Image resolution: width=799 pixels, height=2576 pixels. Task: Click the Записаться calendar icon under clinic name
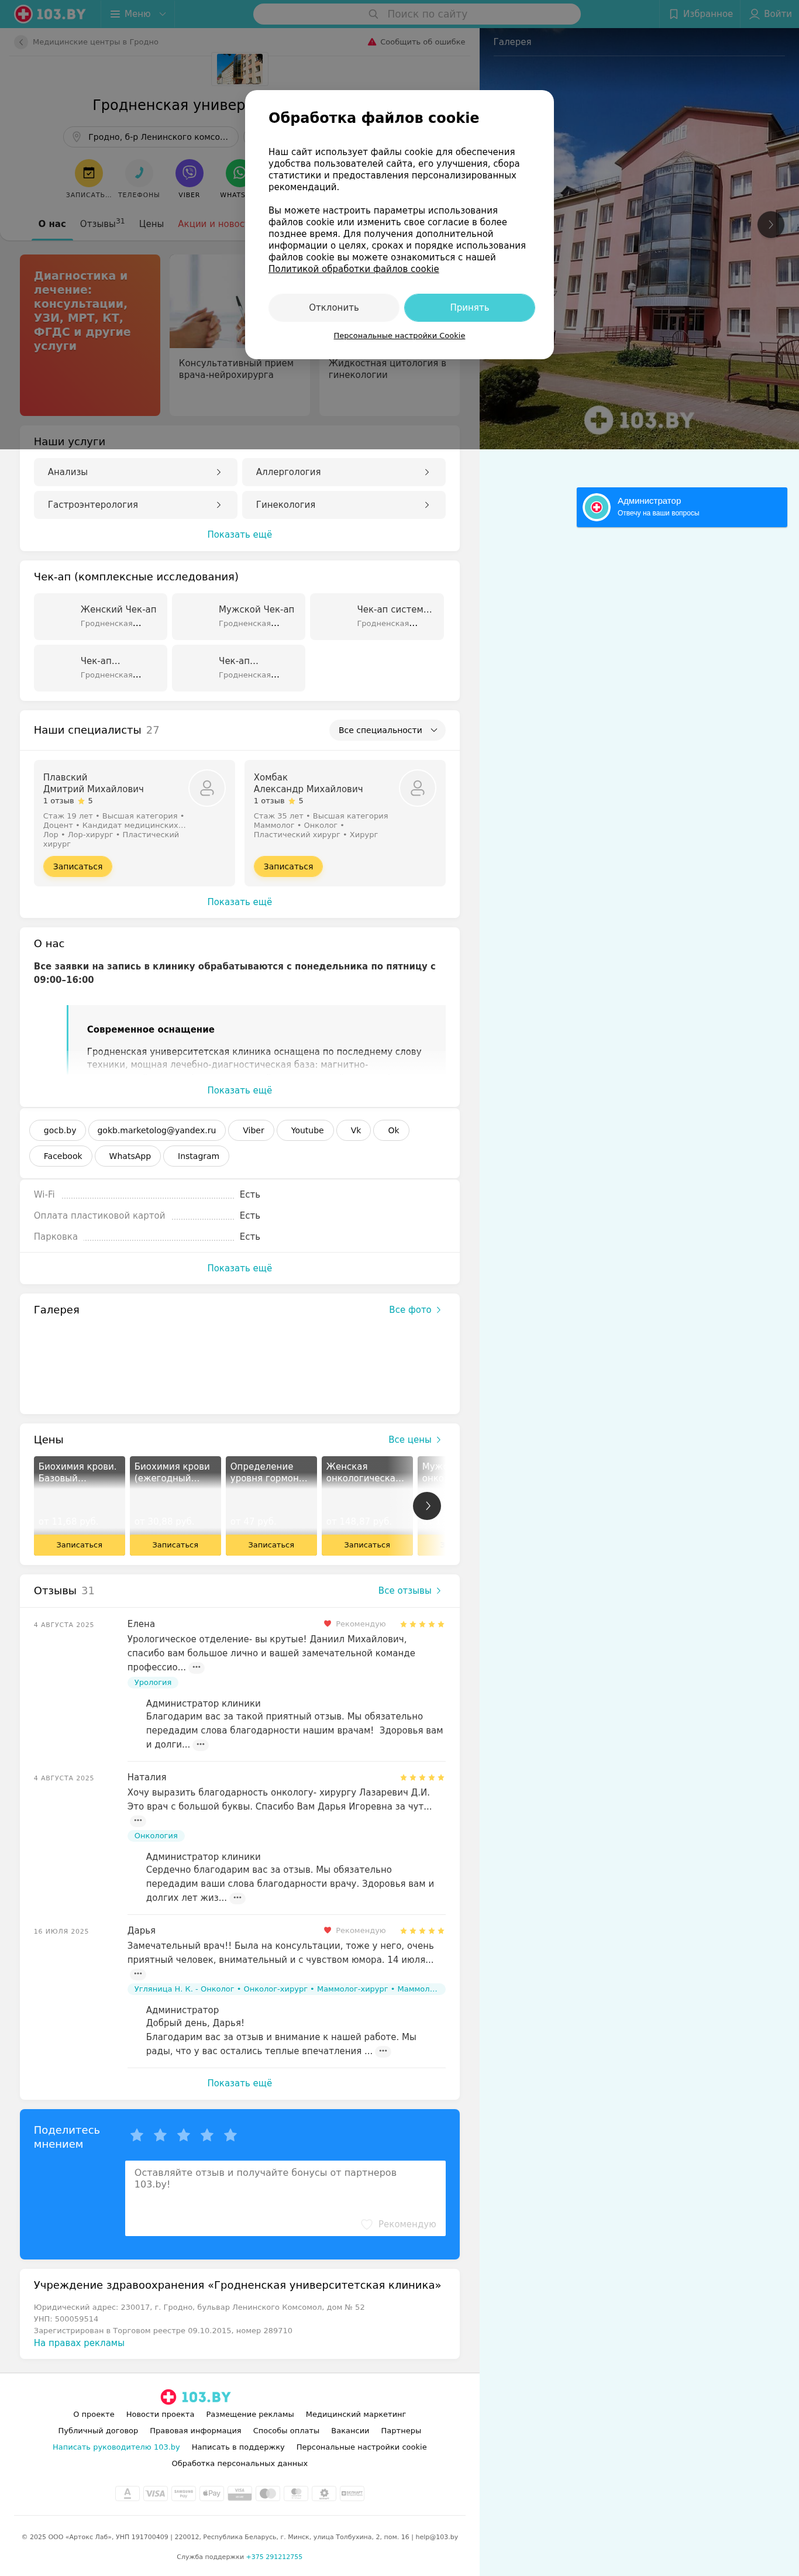pyautogui.click(x=89, y=173)
